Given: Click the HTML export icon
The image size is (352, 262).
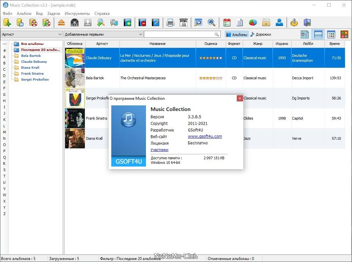Looking at the screenshot, I should pos(183,22).
